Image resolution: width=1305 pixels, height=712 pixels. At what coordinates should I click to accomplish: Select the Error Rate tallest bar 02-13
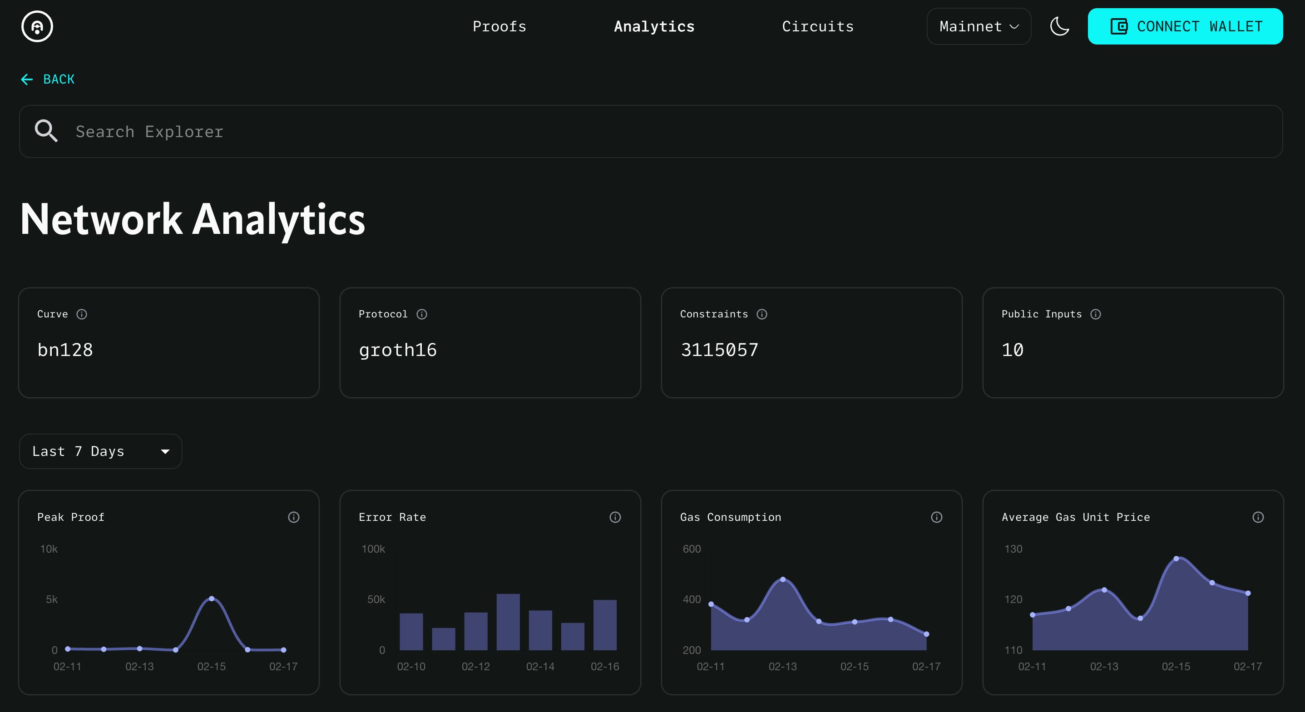tap(508, 622)
